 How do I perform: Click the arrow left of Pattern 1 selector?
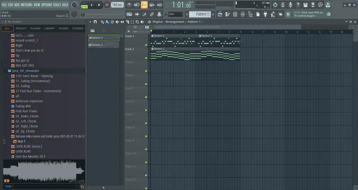(187, 14)
